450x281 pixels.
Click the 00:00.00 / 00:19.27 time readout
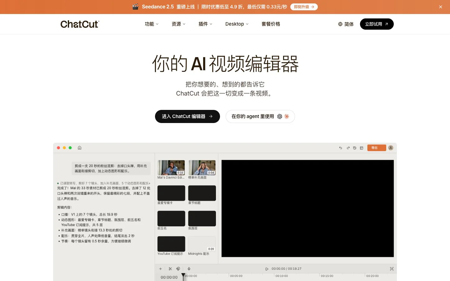(x=287, y=269)
